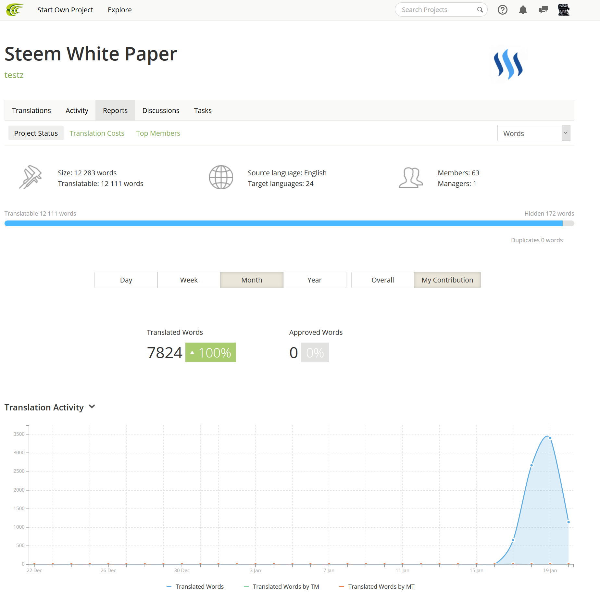Open the Words unit dropdown
This screenshot has height=603, width=600.
(x=534, y=133)
